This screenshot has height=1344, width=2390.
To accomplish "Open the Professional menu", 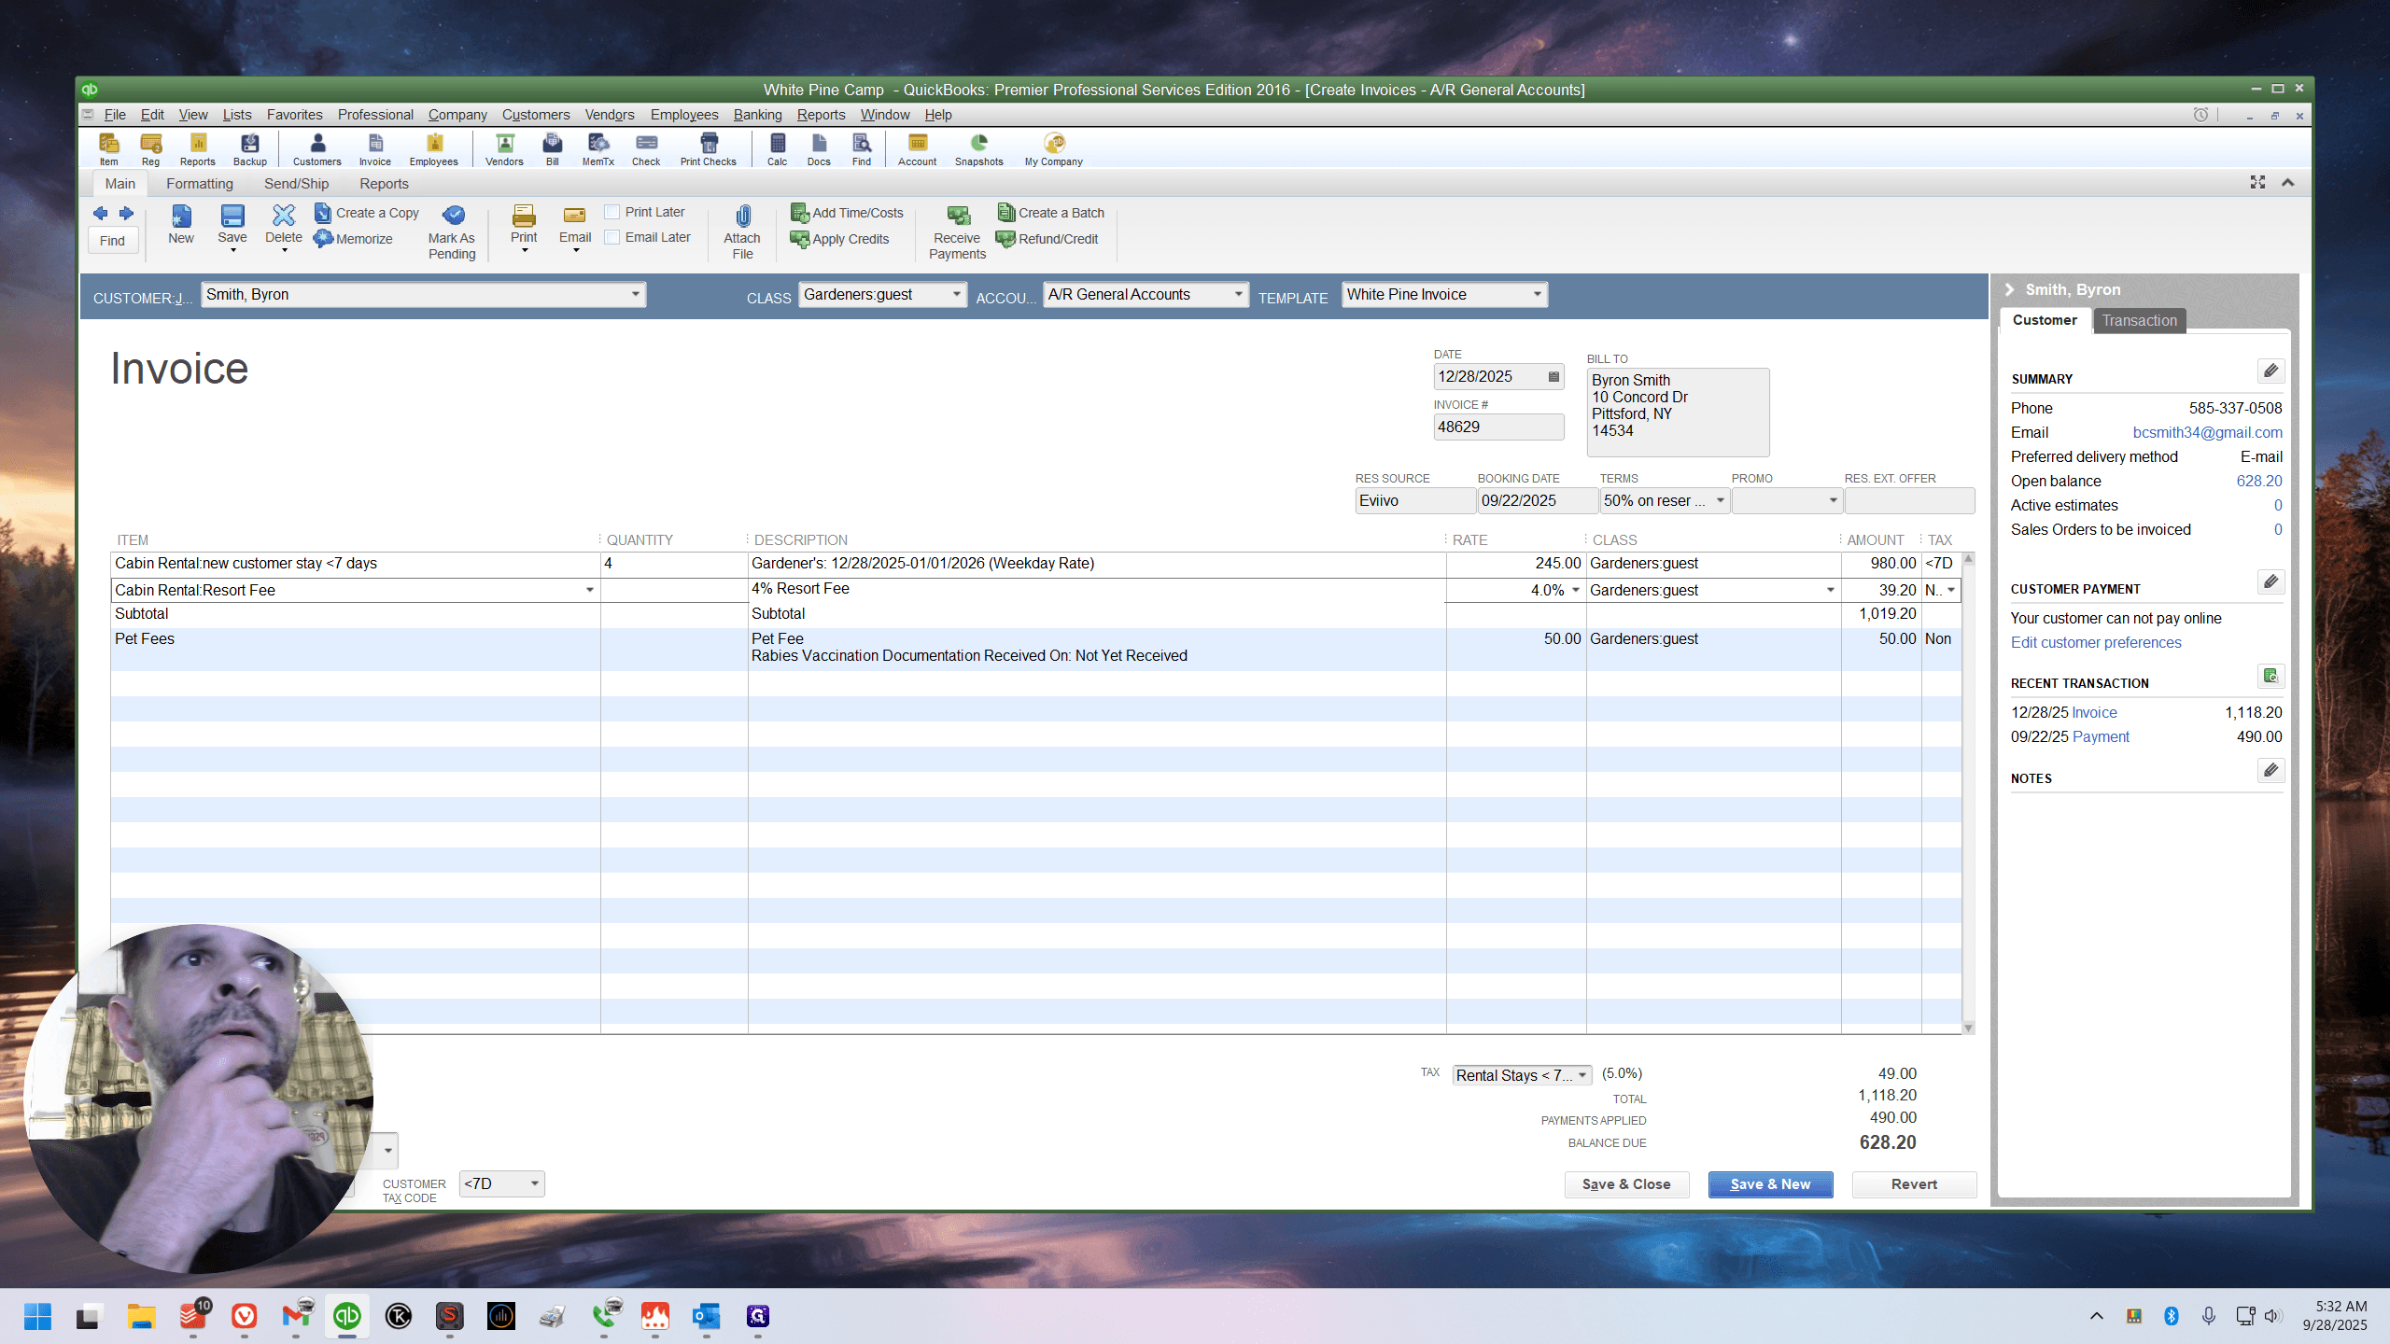I will (375, 115).
